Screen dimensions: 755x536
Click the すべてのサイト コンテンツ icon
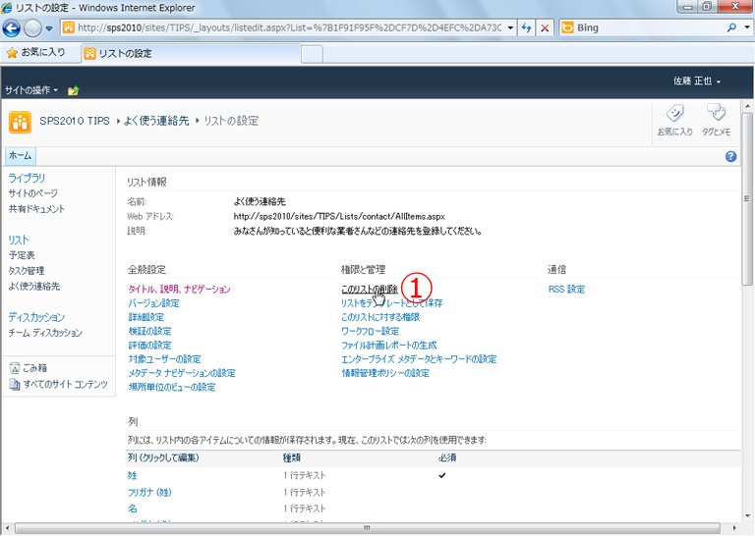[x=15, y=384]
